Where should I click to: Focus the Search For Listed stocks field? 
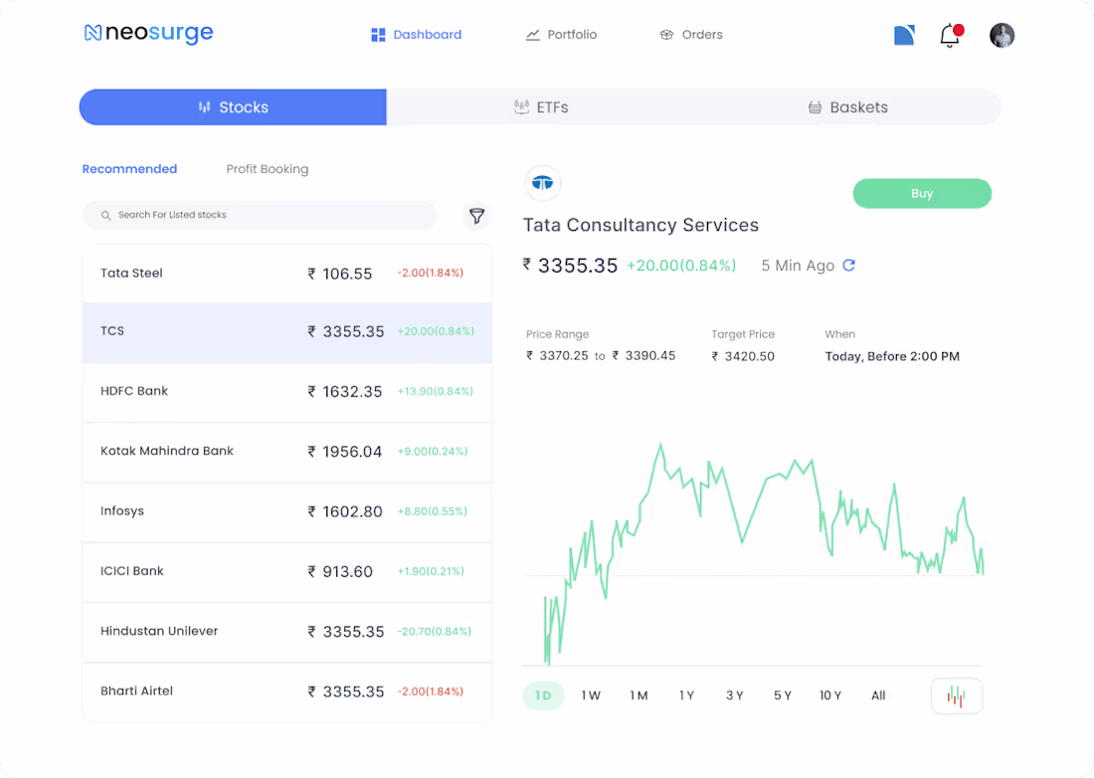(x=260, y=215)
